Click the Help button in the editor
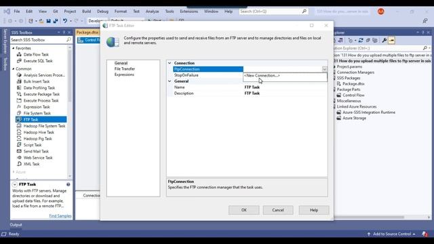 pyautogui.click(x=314, y=210)
